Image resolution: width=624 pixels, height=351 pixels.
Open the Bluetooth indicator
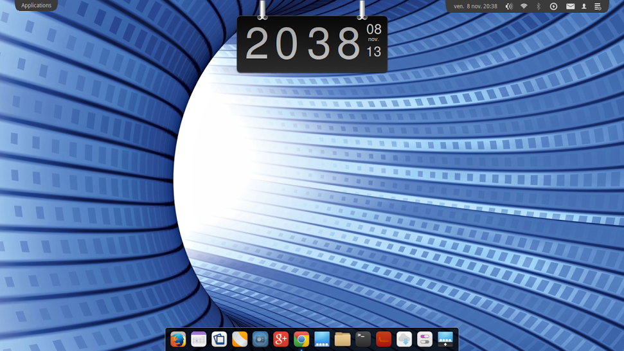click(x=539, y=6)
